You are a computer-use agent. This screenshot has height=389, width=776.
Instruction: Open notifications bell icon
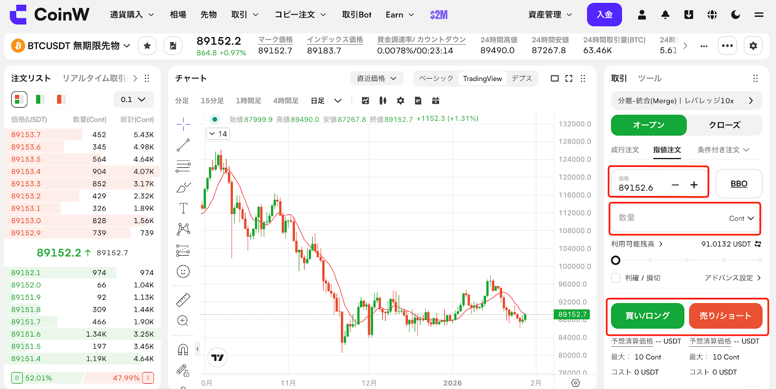665,15
